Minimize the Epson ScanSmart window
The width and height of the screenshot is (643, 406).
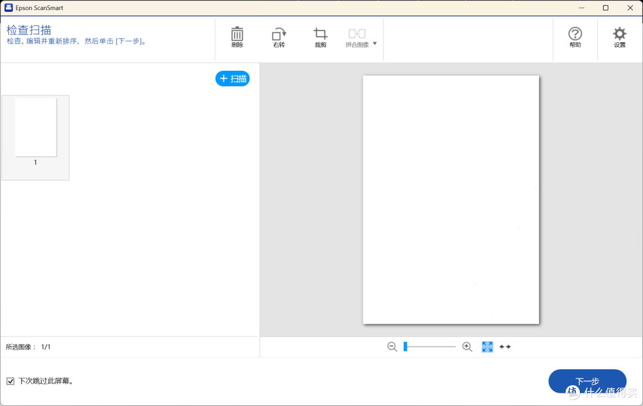coord(582,8)
